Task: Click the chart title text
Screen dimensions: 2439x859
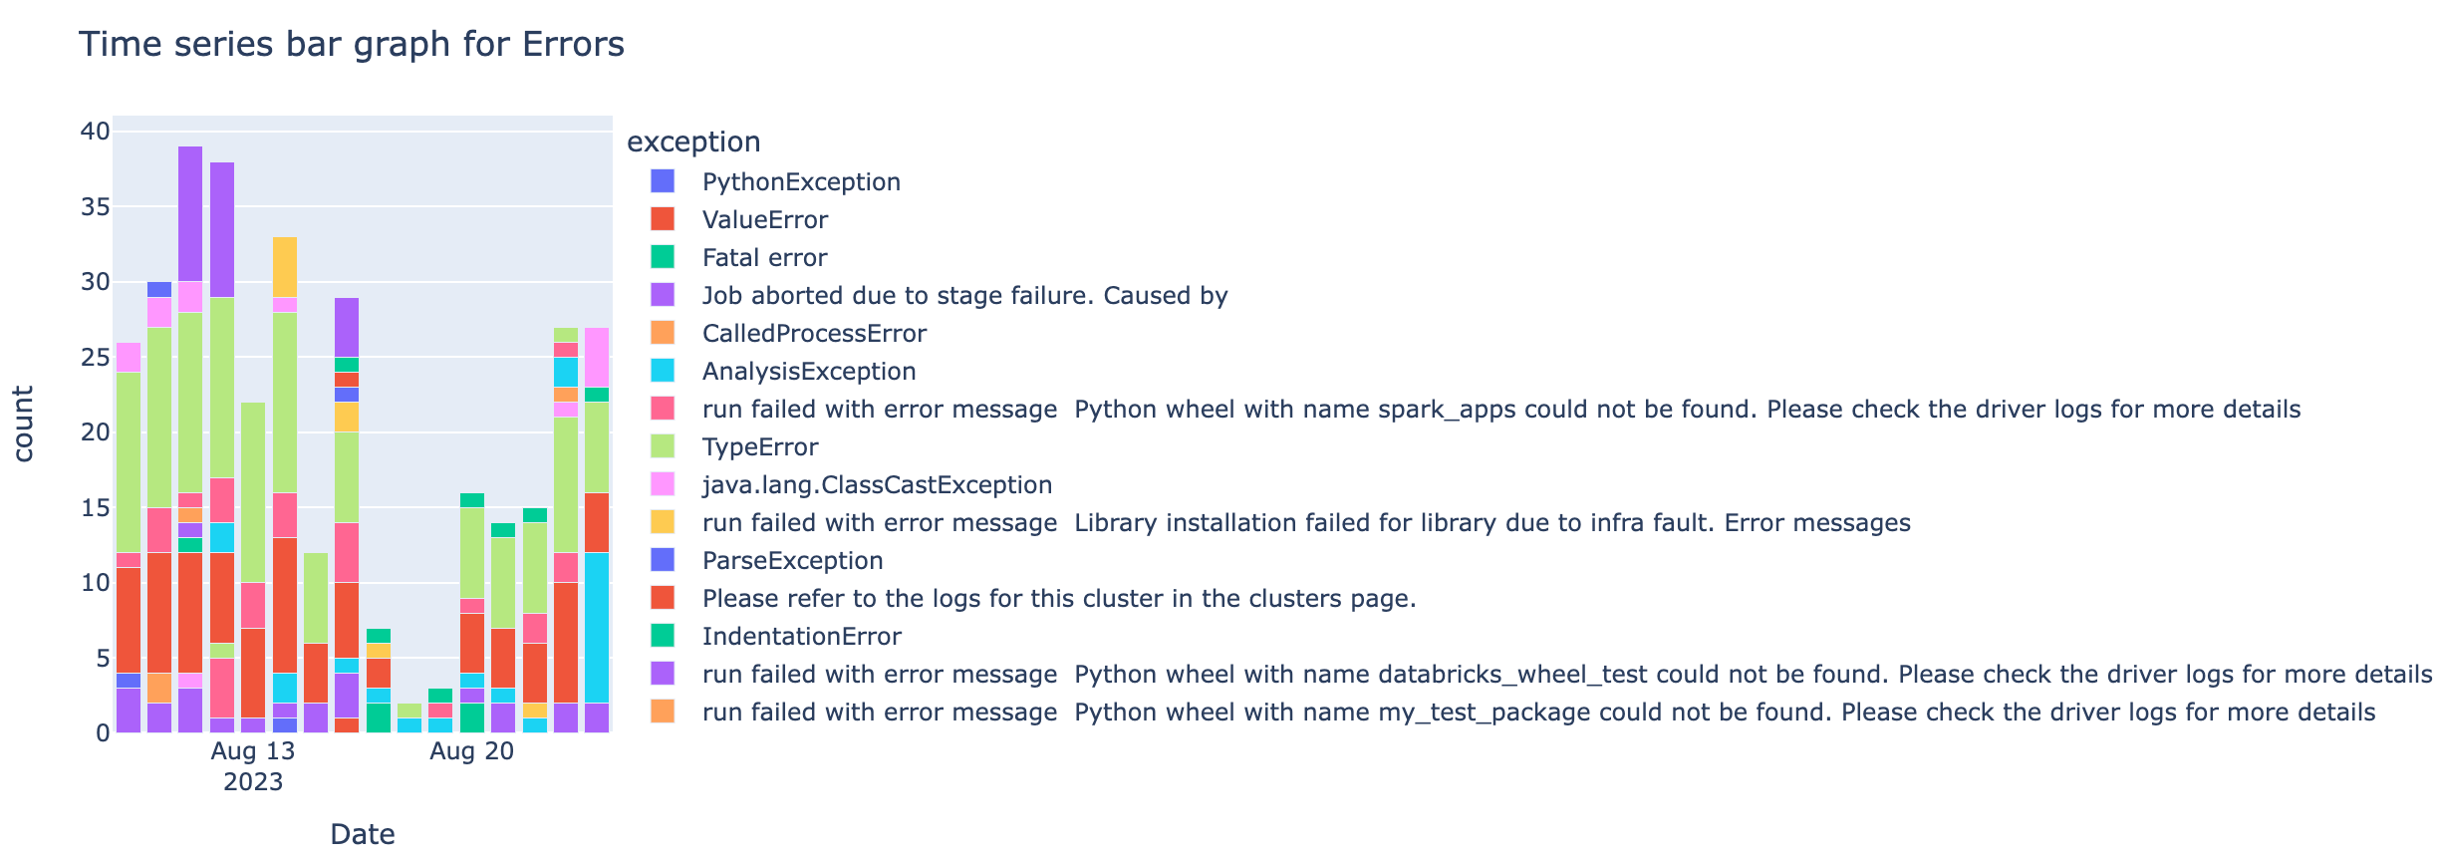Action: [352, 45]
